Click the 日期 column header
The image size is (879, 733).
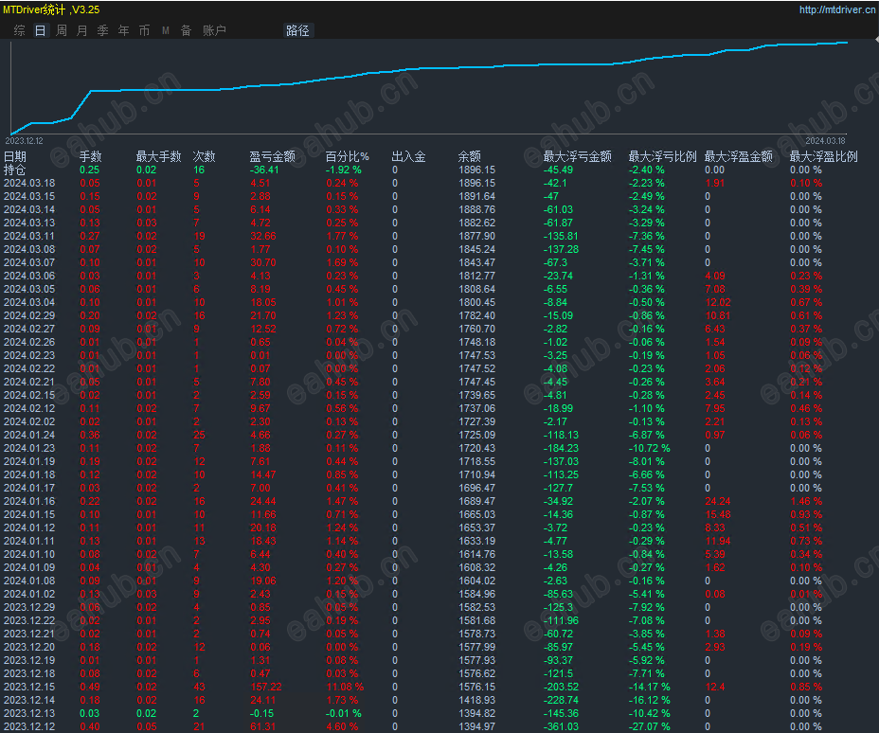15,156
